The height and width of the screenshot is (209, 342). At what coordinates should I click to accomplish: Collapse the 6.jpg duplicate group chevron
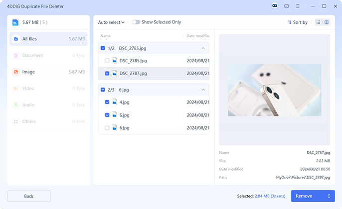(x=203, y=90)
